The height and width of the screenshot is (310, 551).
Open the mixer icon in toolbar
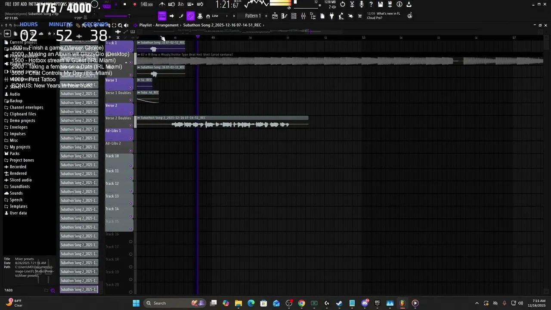[x=303, y=16]
